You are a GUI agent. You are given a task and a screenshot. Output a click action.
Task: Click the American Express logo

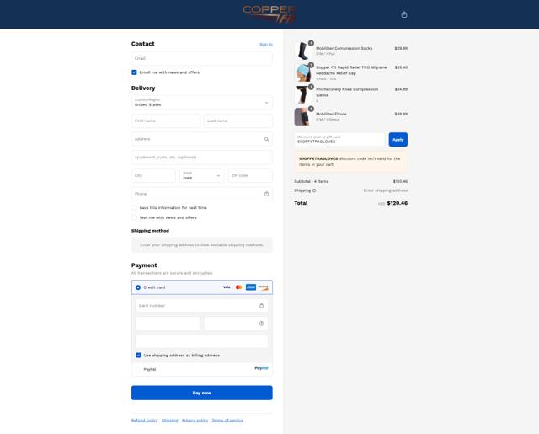(251, 287)
